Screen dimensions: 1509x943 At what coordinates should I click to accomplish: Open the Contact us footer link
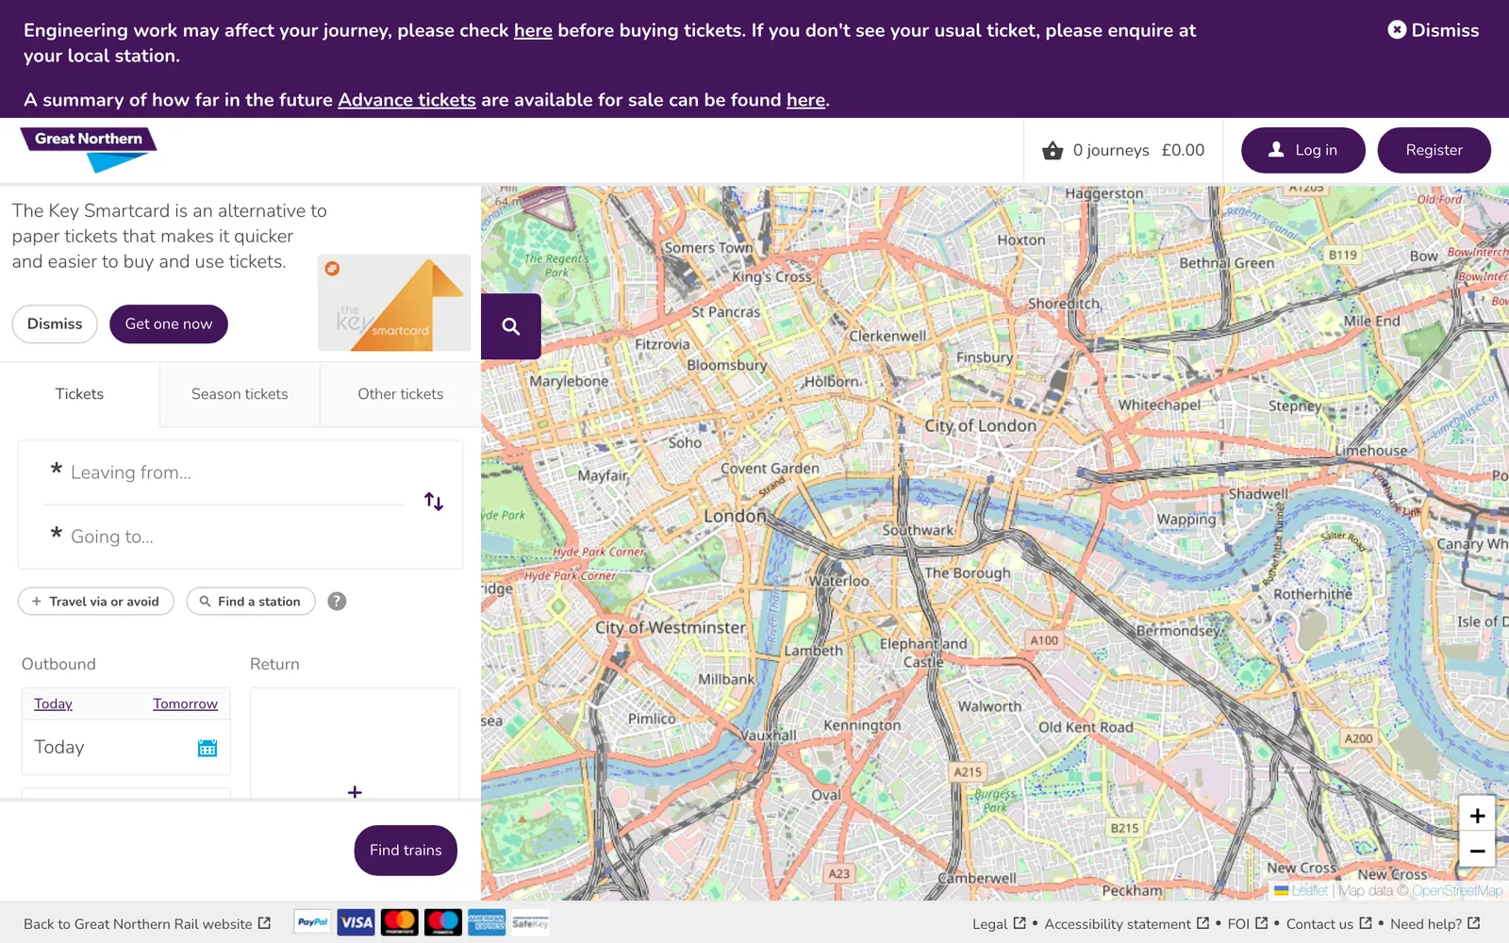tap(1329, 924)
